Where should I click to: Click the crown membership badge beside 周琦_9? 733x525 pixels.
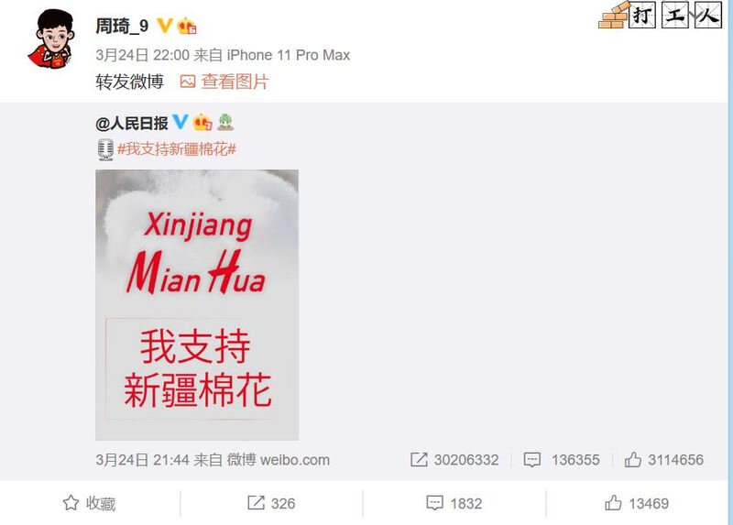click(187, 26)
